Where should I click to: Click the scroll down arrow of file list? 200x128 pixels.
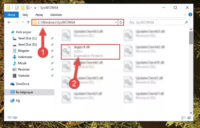(191, 113)
